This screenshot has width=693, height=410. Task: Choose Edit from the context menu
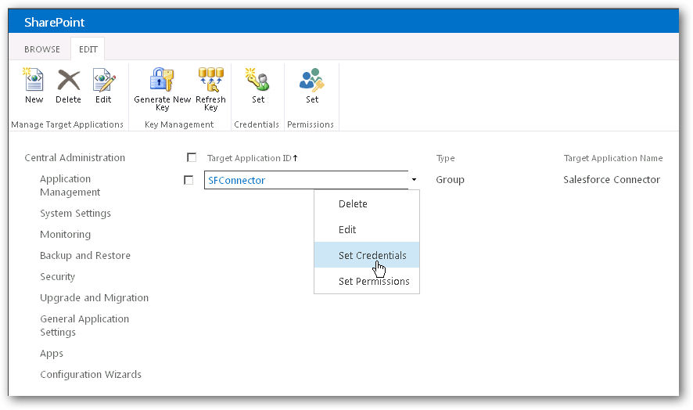tap(367, 229)
